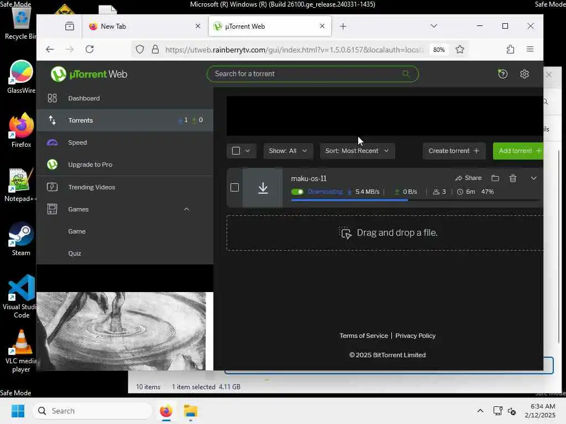The image size is (566, 424).
Task: Click the sidebar sketch advertisement image
Action: pos(121,331)
